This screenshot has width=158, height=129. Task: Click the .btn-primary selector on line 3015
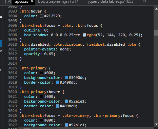[33, 68]
